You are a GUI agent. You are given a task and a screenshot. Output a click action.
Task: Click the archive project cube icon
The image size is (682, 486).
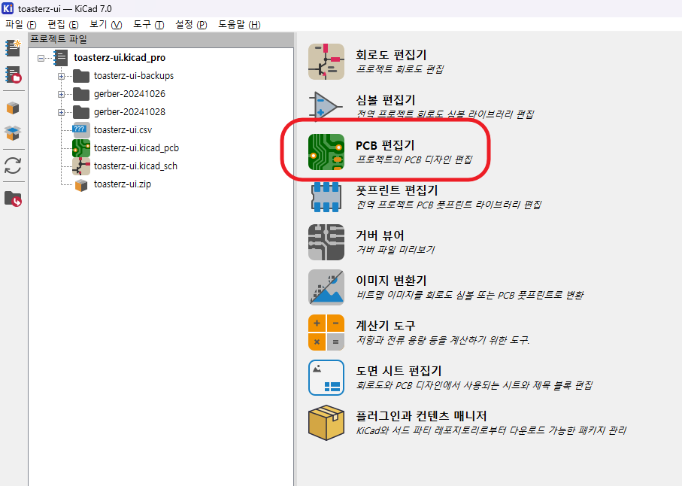tap(13, 108)
